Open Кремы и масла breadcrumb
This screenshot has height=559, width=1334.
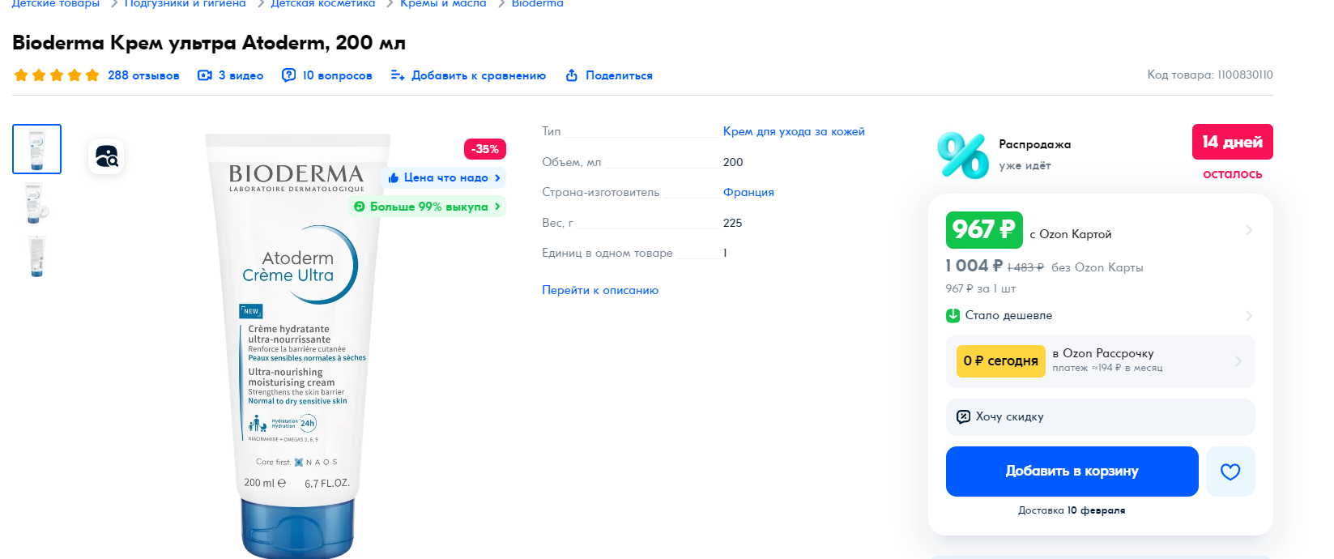coord(443,4)
